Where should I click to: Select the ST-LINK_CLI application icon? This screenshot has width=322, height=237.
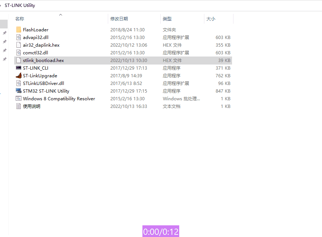coord(19,68)
